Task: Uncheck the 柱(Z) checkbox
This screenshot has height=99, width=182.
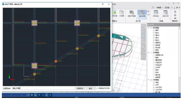Action: point(154,33)
